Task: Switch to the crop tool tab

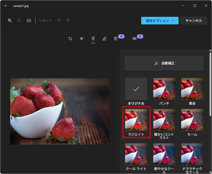Action: (x=70, y=39)
